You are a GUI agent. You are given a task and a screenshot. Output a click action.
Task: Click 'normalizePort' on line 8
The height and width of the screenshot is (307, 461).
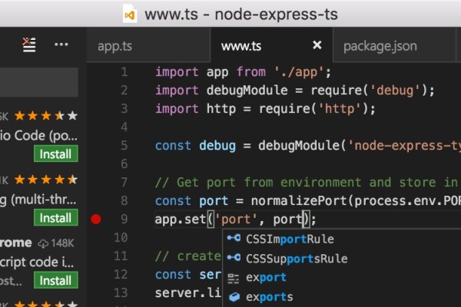tap(299, 200)
